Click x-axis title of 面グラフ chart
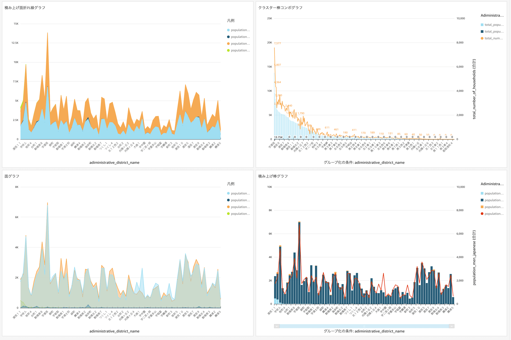511x340 pixels. tap(114, 331)
